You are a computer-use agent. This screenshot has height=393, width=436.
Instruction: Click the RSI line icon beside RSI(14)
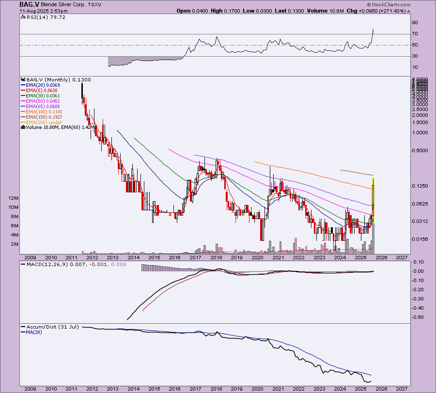tap(23, 17)
